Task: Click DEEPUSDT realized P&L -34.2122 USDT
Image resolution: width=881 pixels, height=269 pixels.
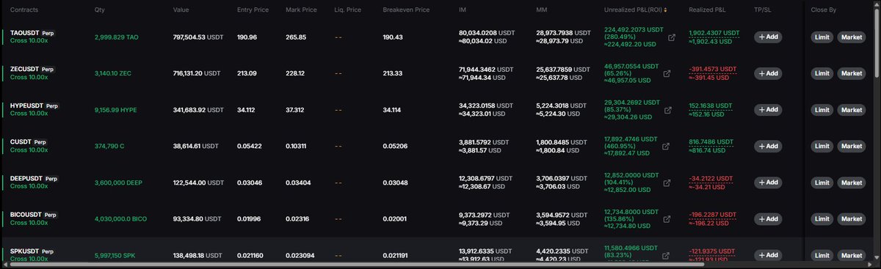Action: click(711, 178)
